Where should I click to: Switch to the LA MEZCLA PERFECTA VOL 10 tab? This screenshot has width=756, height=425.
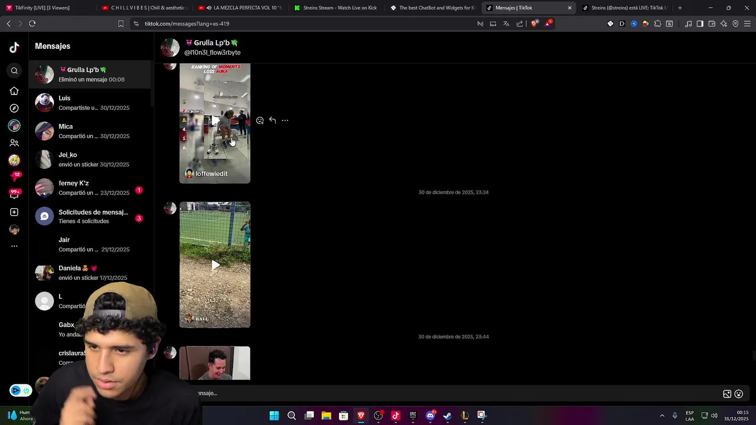click(240, 8)
